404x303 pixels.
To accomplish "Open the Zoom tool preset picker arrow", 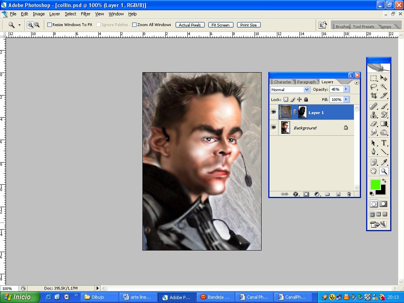I will (x=19, y=25).
